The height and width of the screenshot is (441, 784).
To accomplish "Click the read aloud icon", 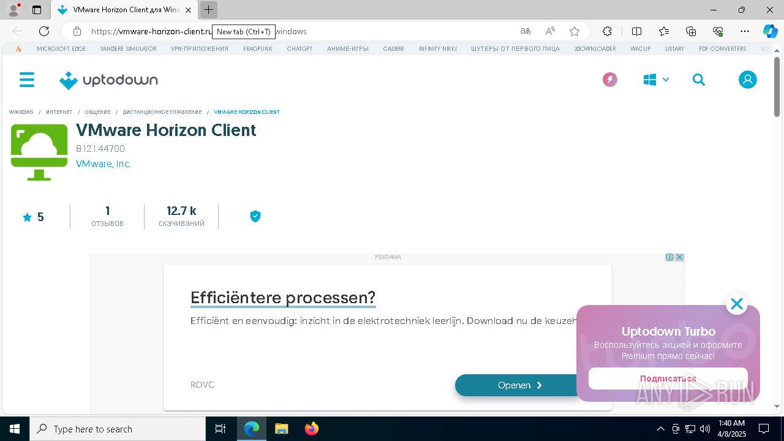I will tap(550, 31).
